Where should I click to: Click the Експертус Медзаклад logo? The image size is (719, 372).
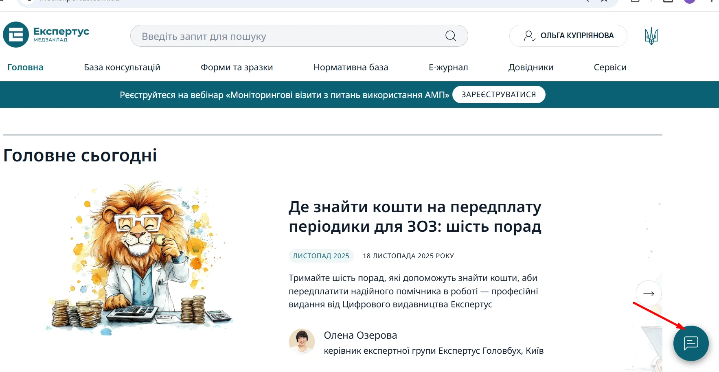coord(46,35)
